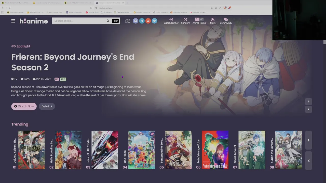Screen dimensions: 326x183
Task: Show previous spotlight slide arrow
Action: click(308, 109)
